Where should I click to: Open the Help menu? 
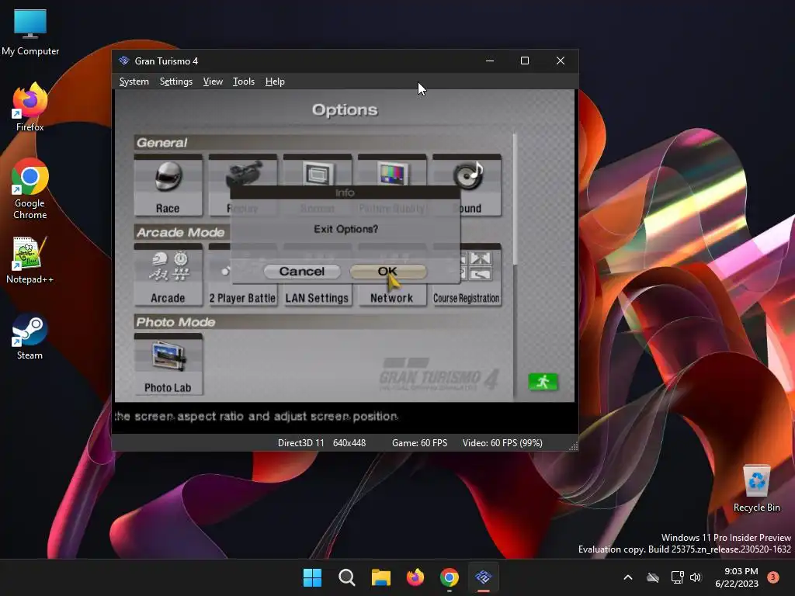[275, 81]
